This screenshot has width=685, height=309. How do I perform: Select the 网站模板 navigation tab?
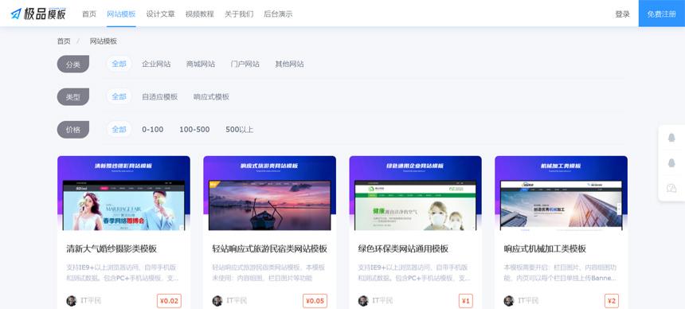click(x=121, y=14)
